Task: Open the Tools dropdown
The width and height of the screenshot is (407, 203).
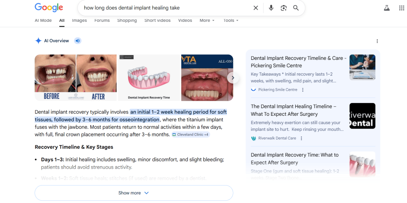Action: [231, 21]
